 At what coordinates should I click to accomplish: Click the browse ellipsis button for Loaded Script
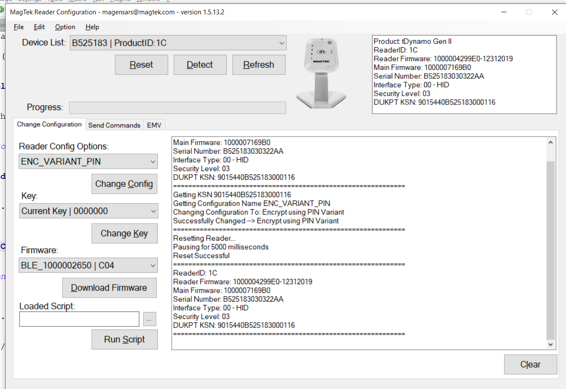coord(149,319)
